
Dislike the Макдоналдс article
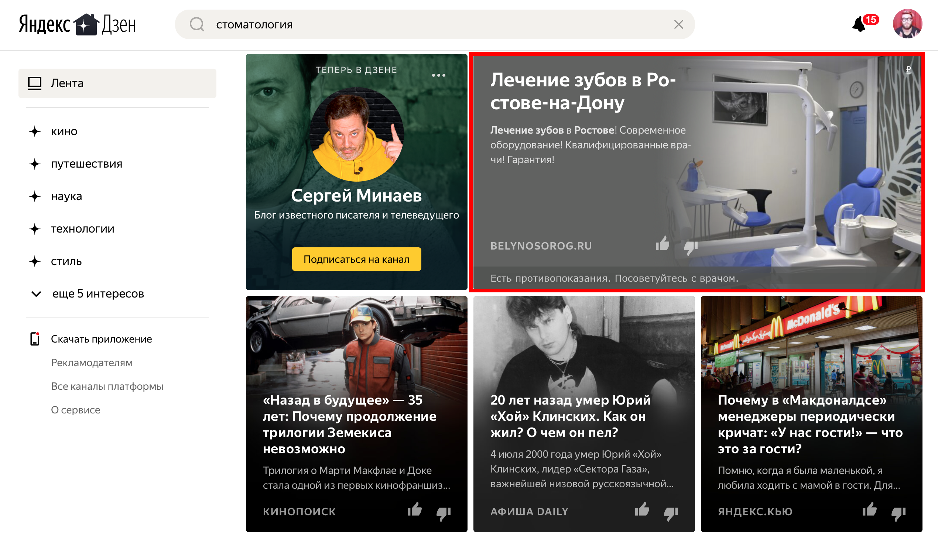(898, 513)
